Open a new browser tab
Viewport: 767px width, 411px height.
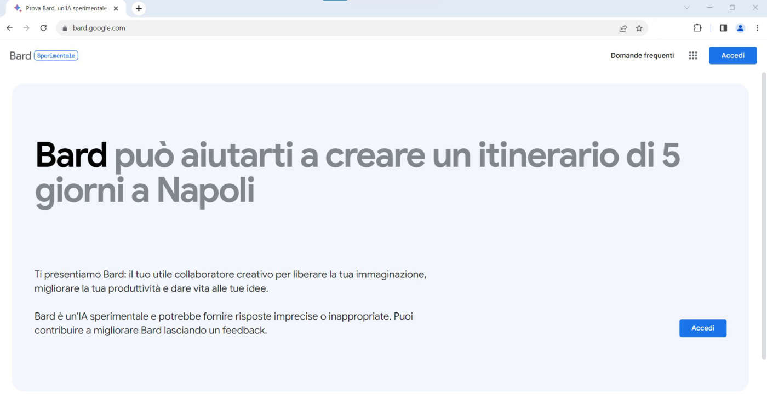pos(139,8)
